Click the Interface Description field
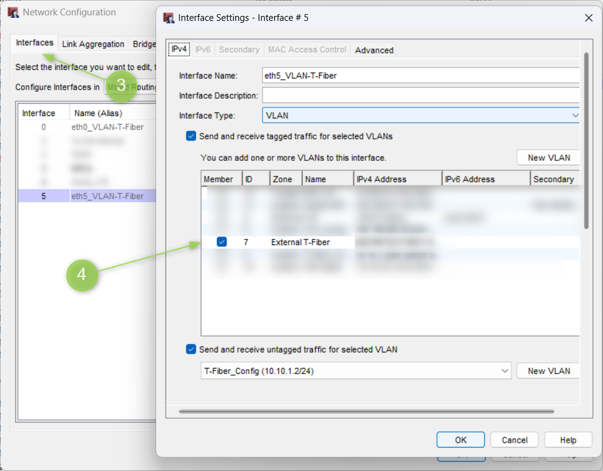603x471 pixels. pyautogui.click(x=421, y=95)
